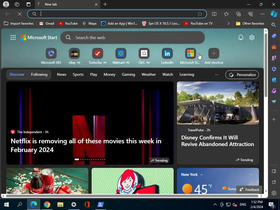Open a new tab with plus button
Image resolution: width=280 pixels, height=210 pixels.
click(x=105, y=4)
